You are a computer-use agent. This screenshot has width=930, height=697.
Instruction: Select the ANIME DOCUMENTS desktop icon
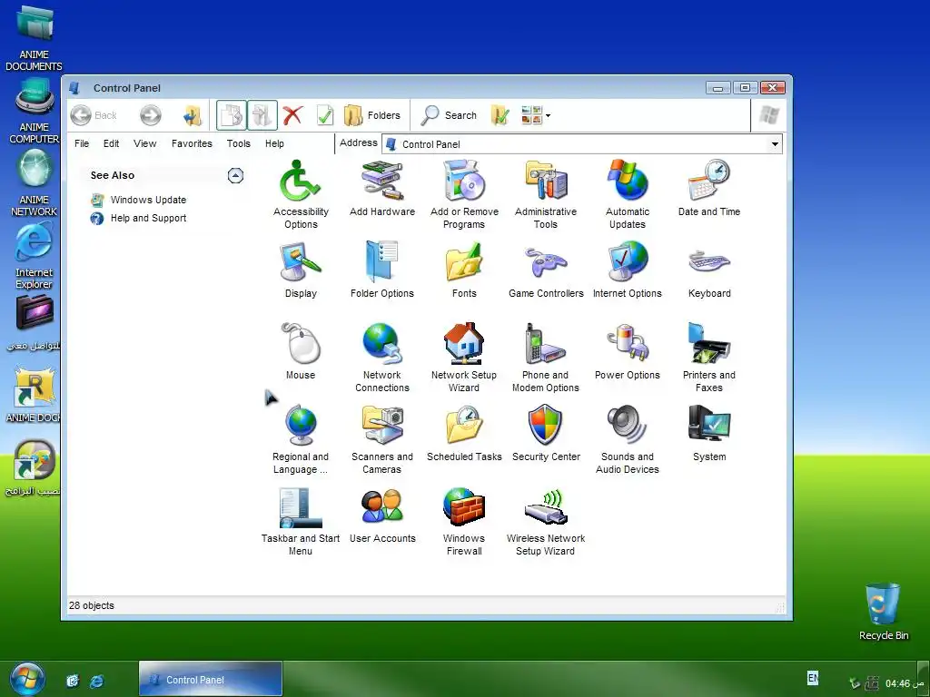click(x=34, y=37)
